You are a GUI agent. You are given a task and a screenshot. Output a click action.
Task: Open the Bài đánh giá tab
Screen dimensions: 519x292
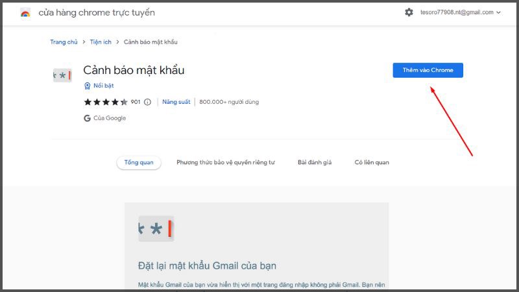click(x=315, y=163)
